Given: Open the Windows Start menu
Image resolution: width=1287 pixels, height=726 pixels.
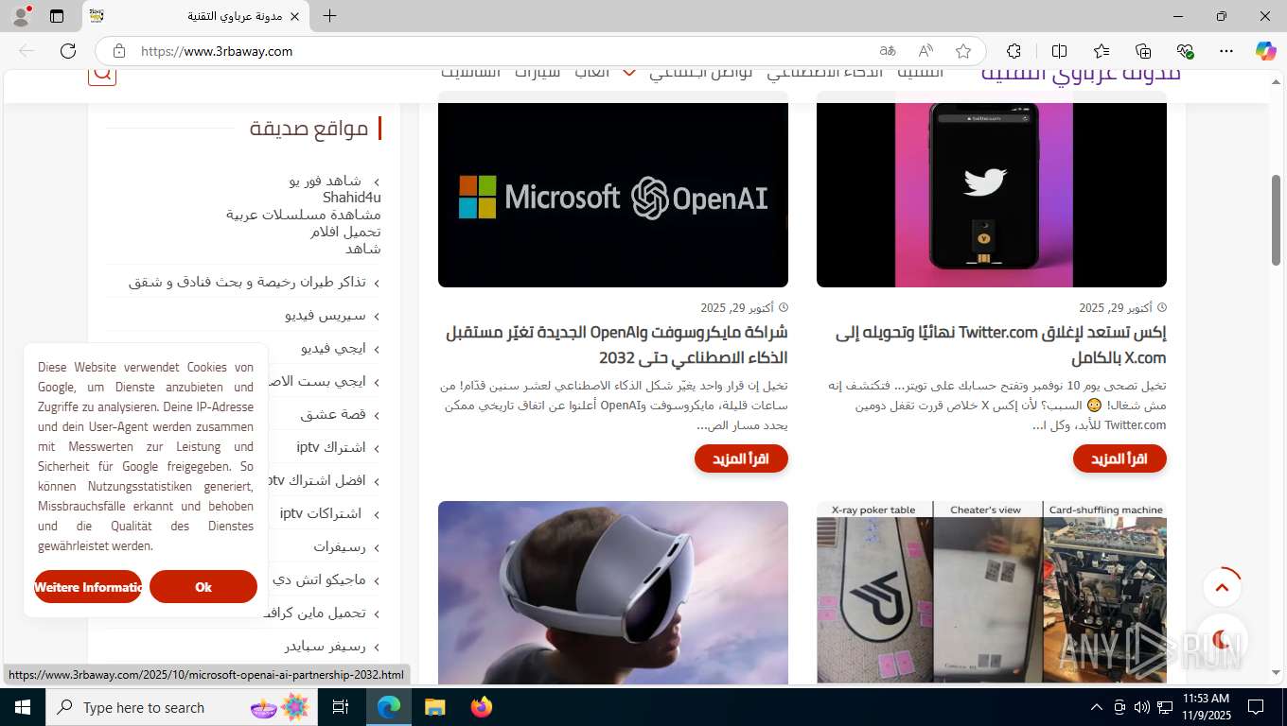Looking at the screenshot, I should tap(23, 707).
